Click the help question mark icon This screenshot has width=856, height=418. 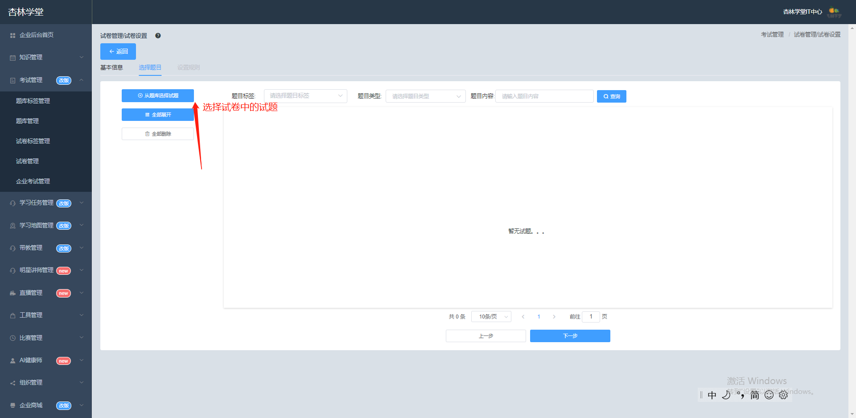click(x=158, y=36)
